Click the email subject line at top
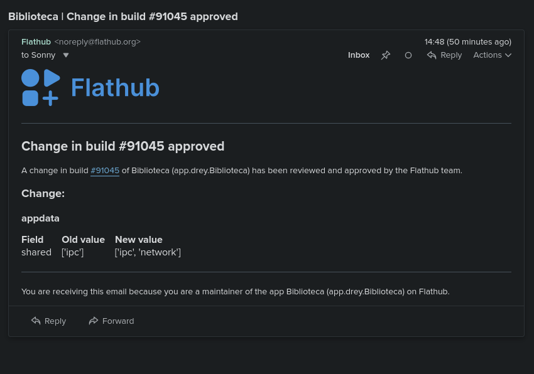This screenshot has width=534, height=374. tap(123, 16)
